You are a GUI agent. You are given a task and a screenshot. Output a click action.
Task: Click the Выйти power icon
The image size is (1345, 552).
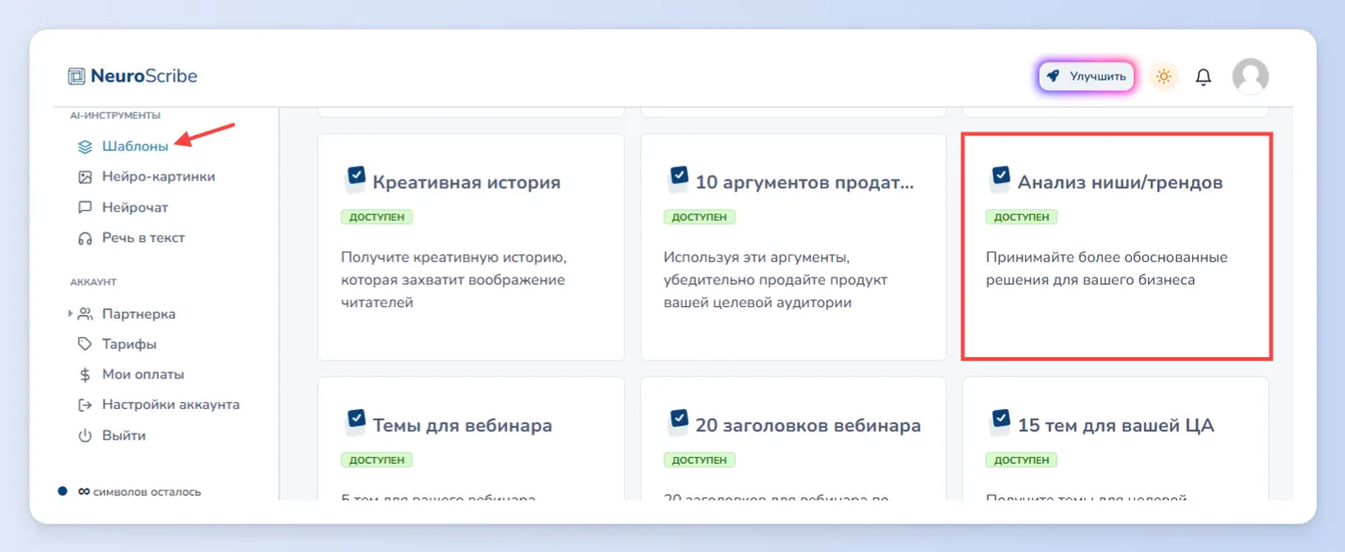click(85, 436)
